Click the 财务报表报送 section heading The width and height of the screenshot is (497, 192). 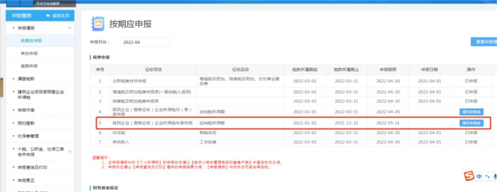click(x=105, y=188)
